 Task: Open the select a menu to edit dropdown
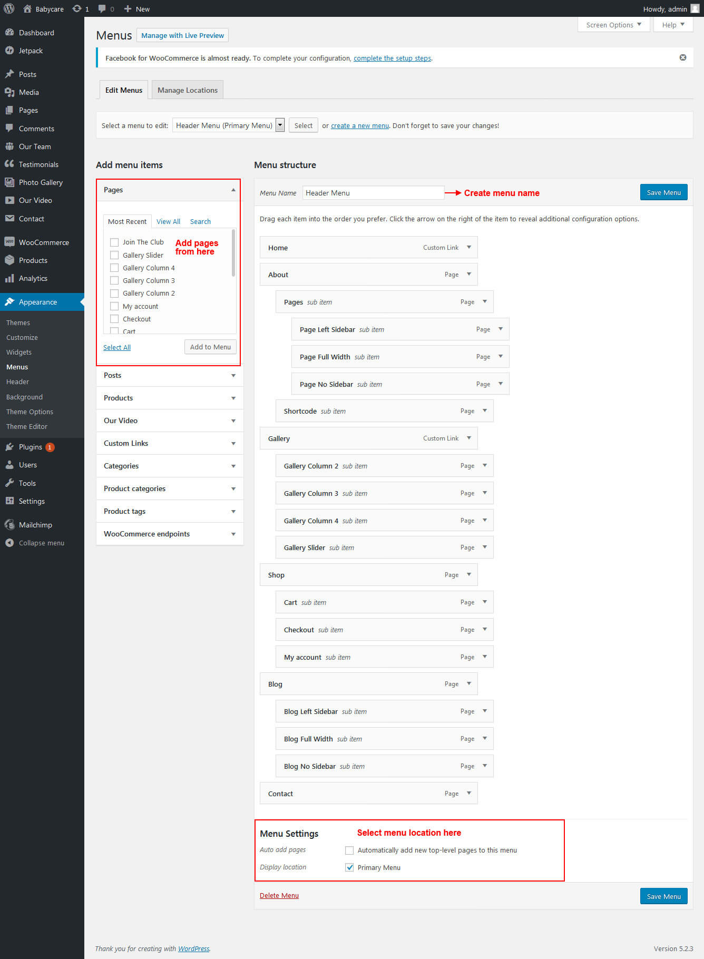[228, 125]
